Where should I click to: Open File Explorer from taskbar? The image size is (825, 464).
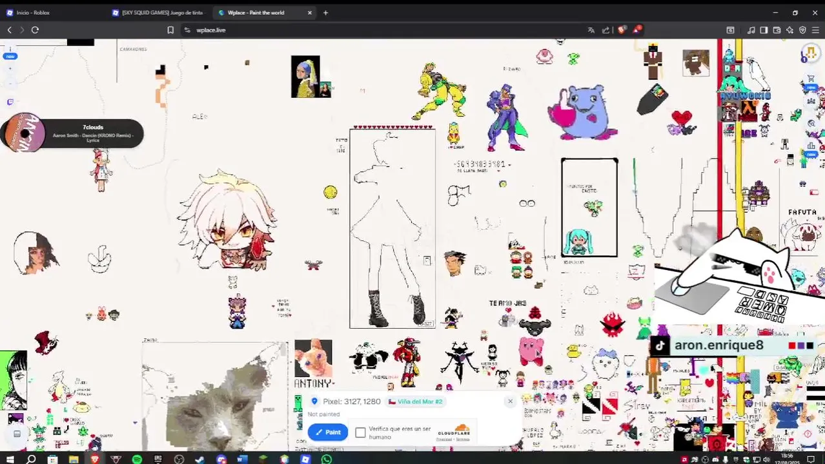74,459
